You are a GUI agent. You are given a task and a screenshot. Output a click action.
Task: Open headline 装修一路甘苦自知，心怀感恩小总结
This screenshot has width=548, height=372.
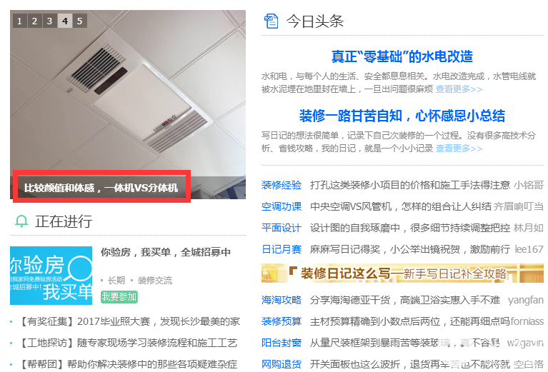coord(402,116)
